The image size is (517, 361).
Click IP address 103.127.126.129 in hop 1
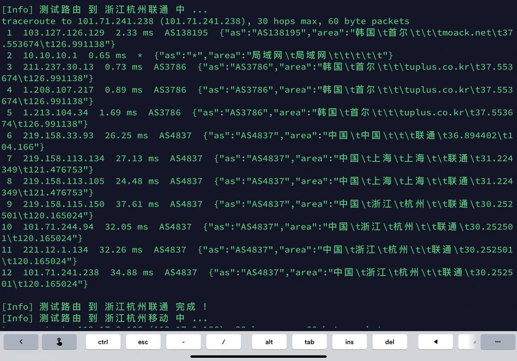point(63,33)
